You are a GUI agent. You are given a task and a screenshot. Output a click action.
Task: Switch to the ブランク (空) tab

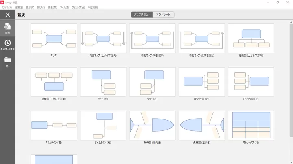pyautogui.click(x=142, y=15)
